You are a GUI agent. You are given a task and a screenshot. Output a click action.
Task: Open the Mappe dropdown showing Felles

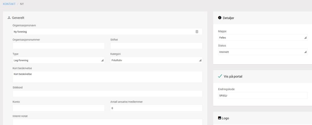[x=263, y=37]
